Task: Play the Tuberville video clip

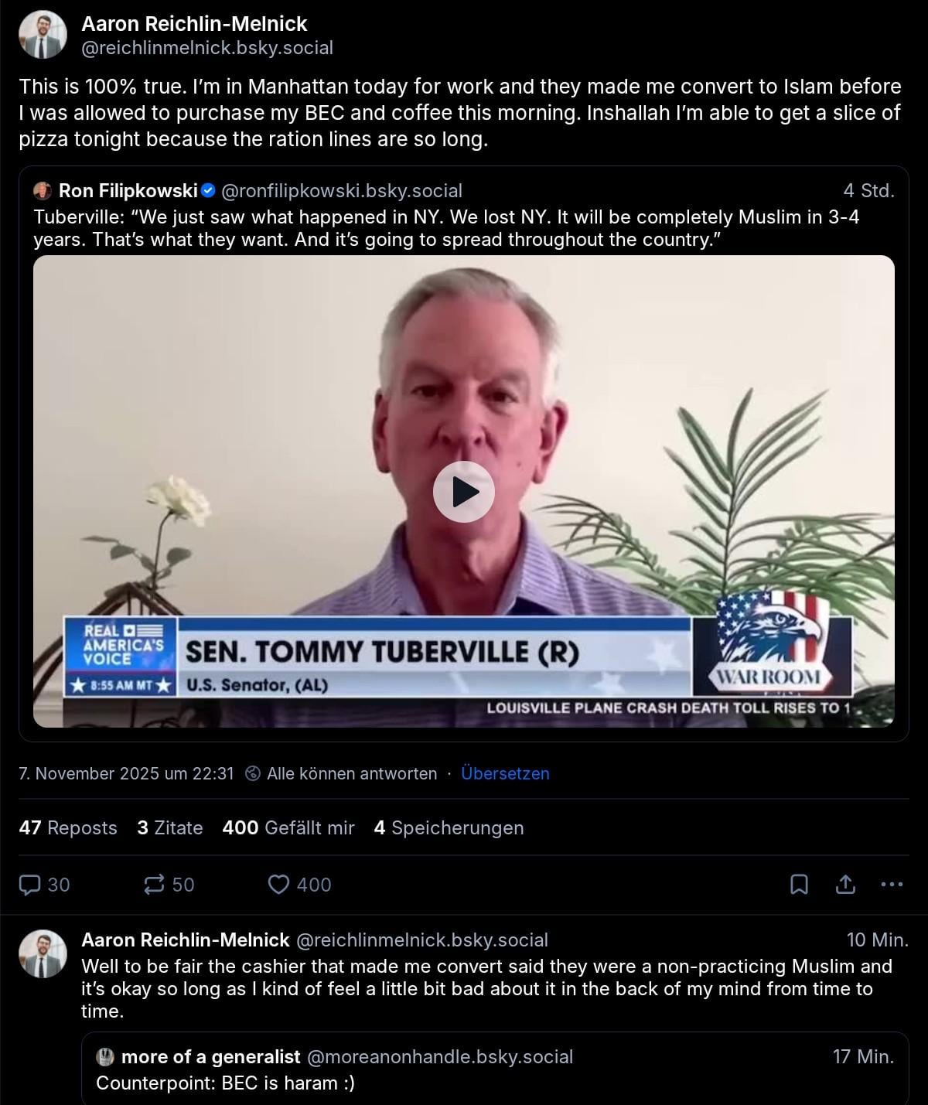Action: [x=464, y=492]
